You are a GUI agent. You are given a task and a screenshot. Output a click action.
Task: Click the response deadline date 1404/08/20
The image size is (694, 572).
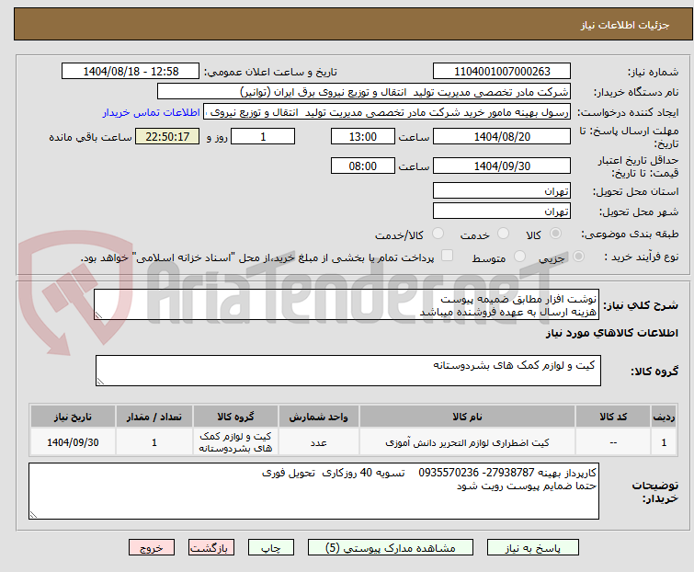pyautogui.click(x=502, y=136)
